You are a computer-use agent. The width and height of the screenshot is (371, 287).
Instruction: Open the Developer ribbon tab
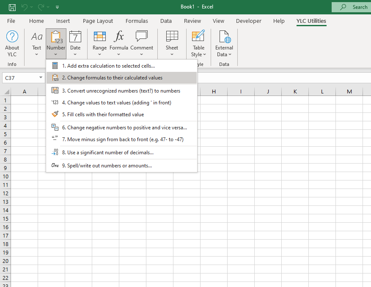pos(249,21)
